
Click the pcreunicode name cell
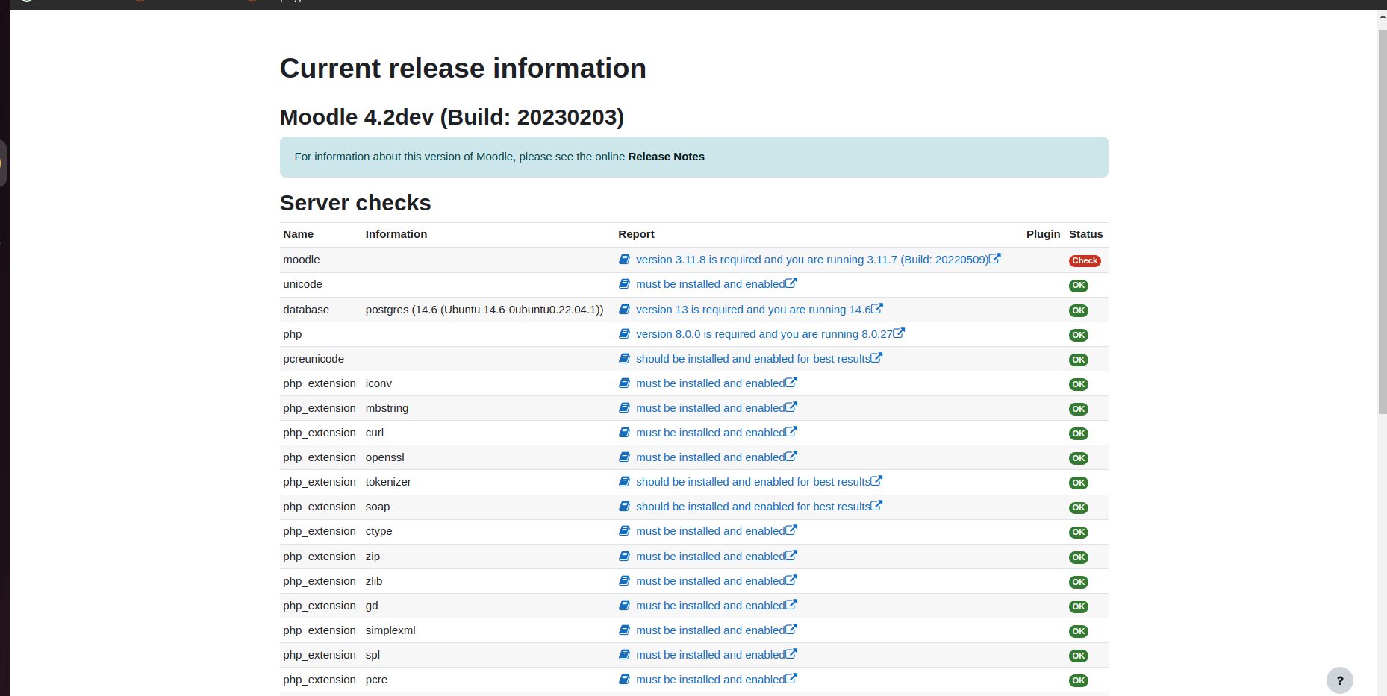314,359
